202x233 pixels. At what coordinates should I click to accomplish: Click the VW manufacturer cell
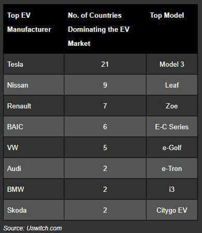(34, 148)
